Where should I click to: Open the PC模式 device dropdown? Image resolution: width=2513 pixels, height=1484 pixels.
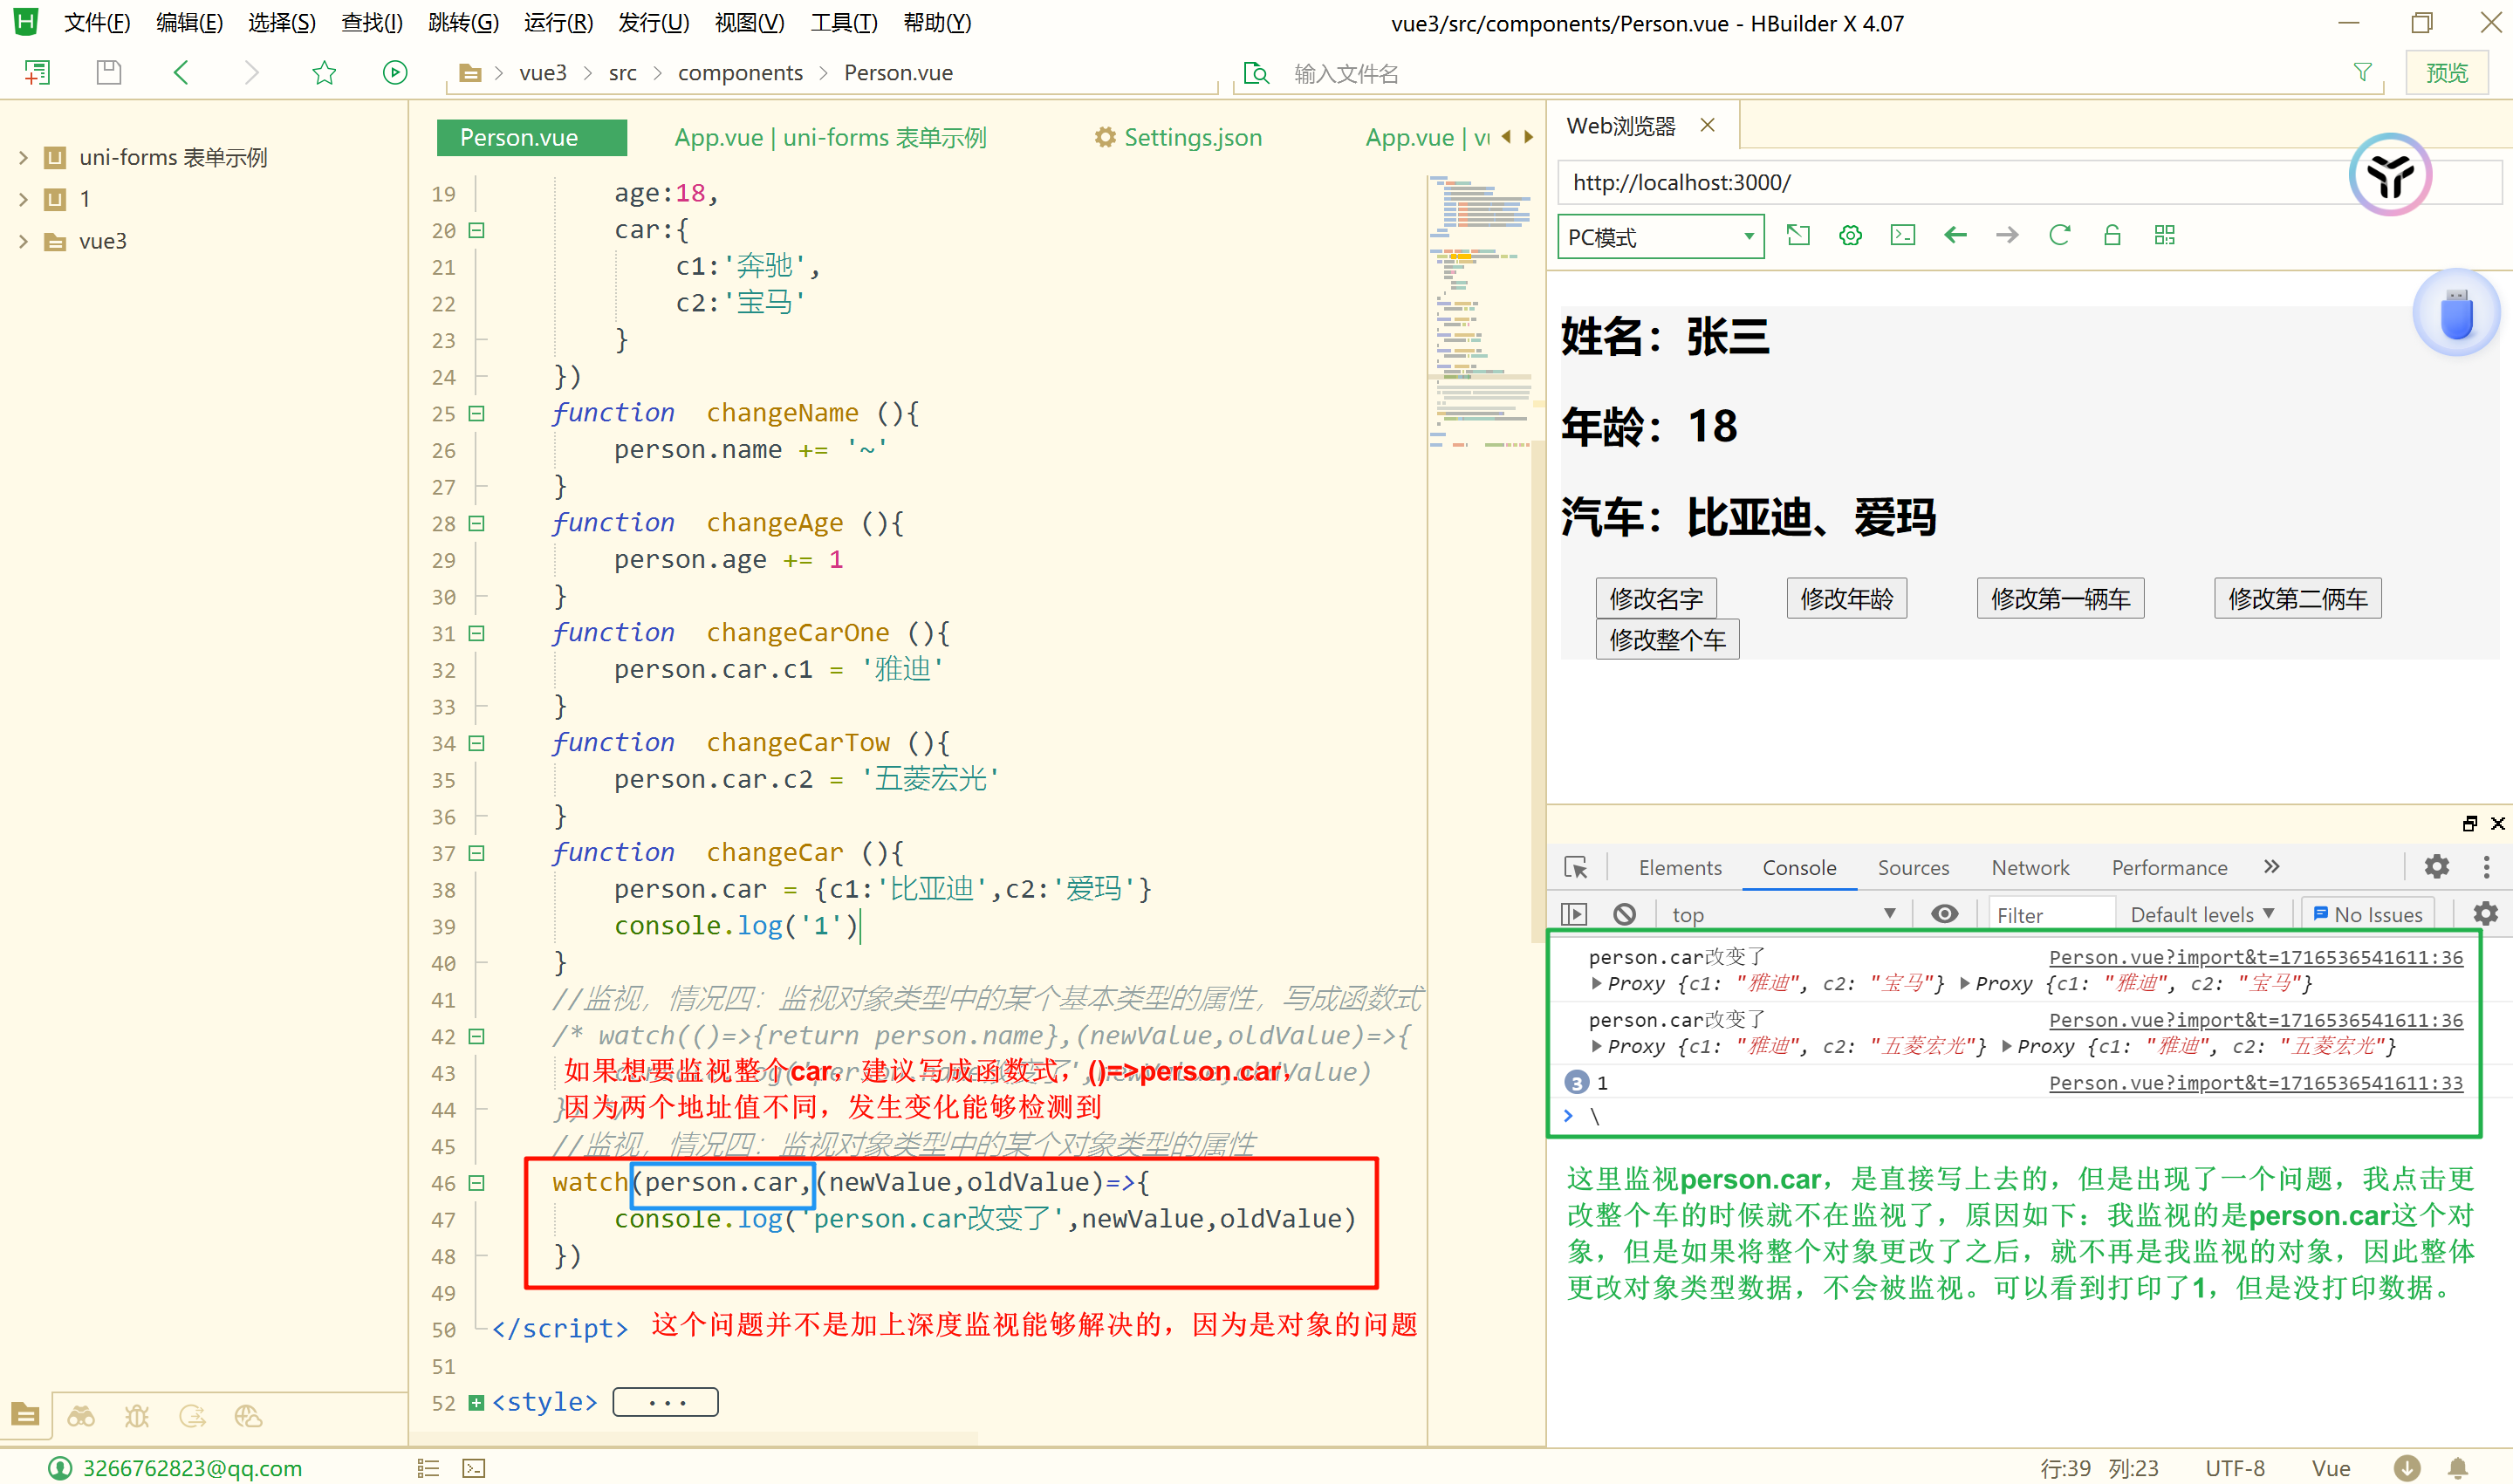point(1660,237)
